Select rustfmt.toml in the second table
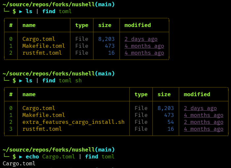 (42, 129)
